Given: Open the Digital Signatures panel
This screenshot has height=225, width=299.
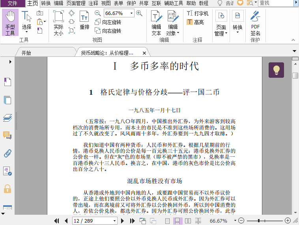Looking at the screenshot, I should point(7,171).
